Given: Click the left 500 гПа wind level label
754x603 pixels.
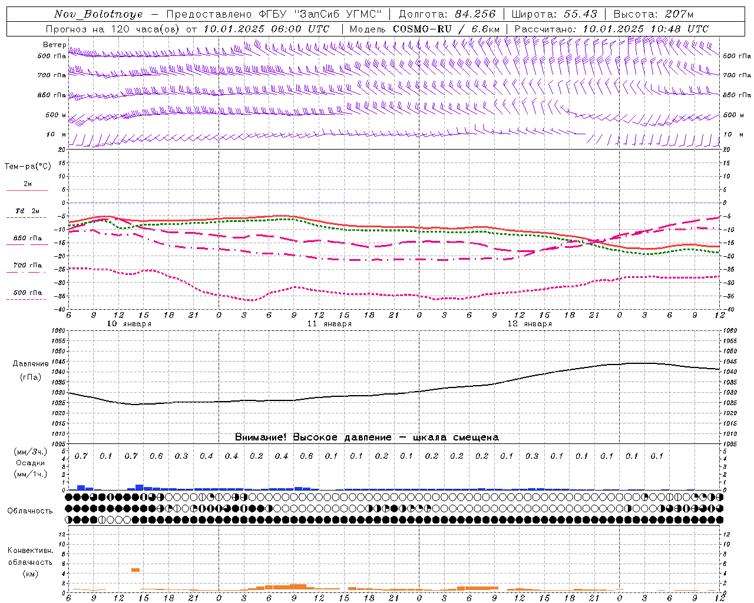Looking at the screenshot, I should coord(52,56).
